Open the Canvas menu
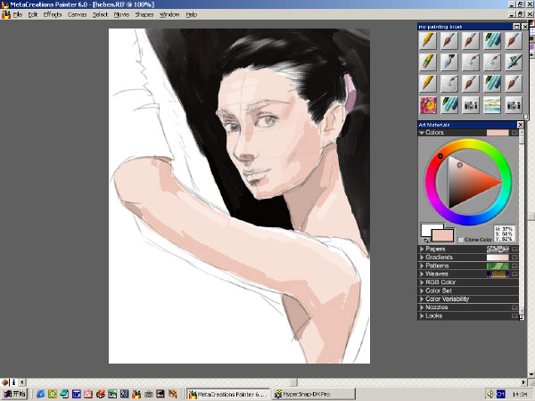The width and height of the screenshot is (535, 401). pos(77,14)
